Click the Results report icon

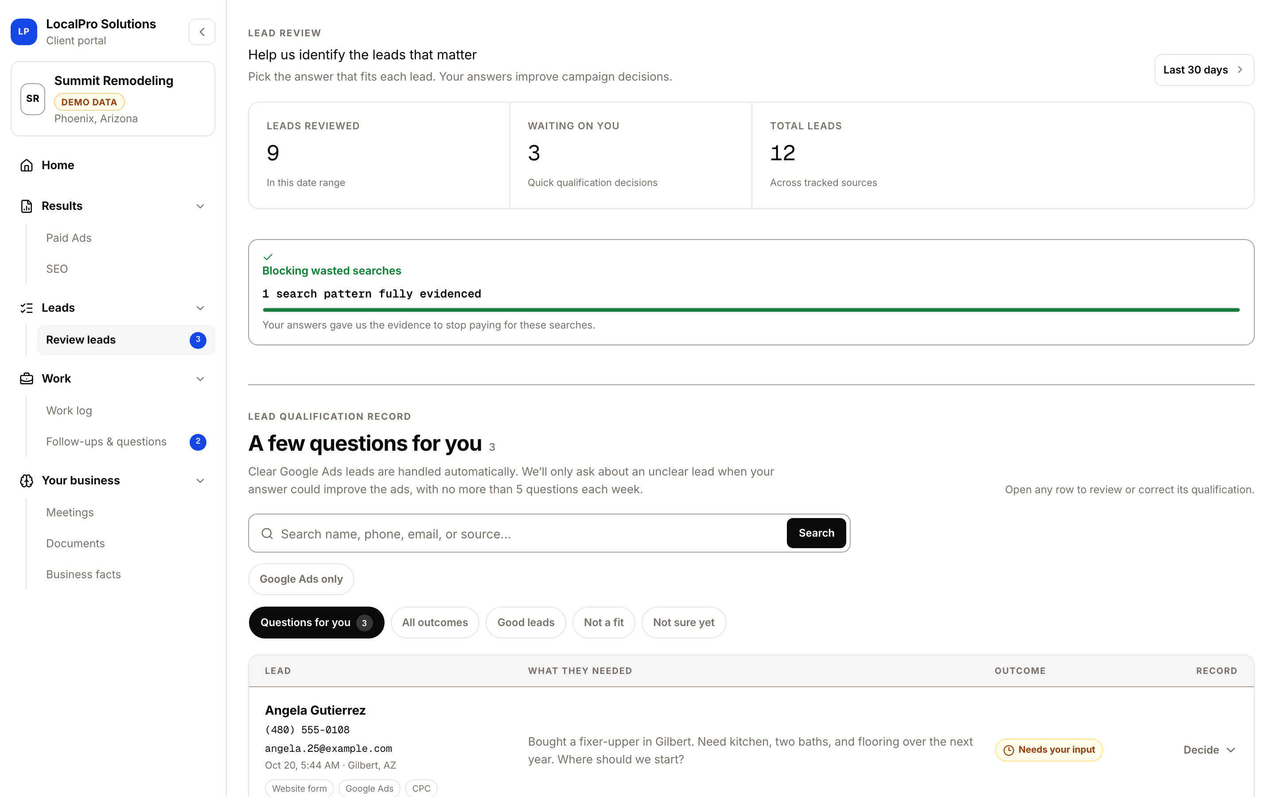[27, 205]
